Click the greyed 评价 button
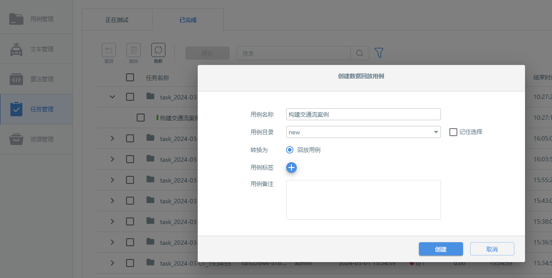 [x=207, y=53]
